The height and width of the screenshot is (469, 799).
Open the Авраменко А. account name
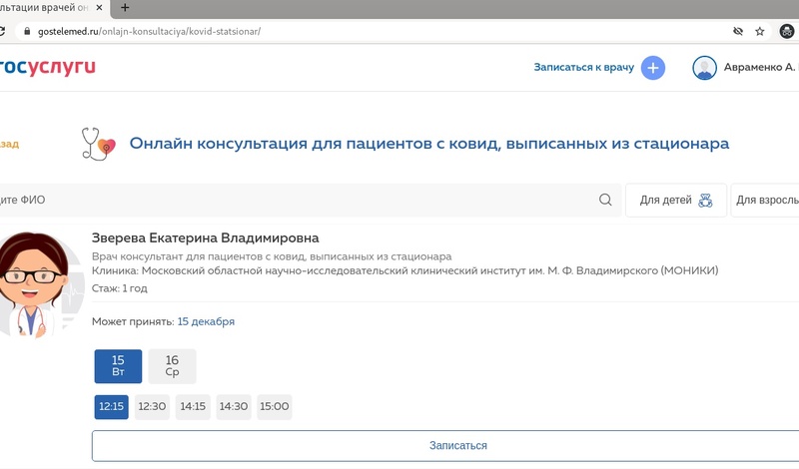tap(760, 67)
